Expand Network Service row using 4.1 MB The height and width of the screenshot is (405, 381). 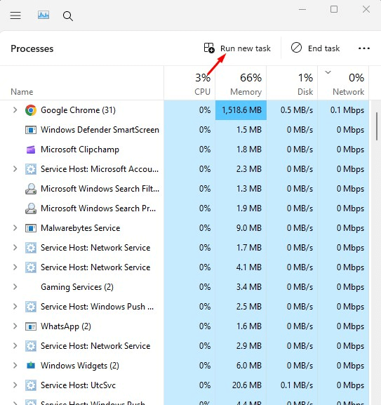pyautogui.click(x=15, y=267)
